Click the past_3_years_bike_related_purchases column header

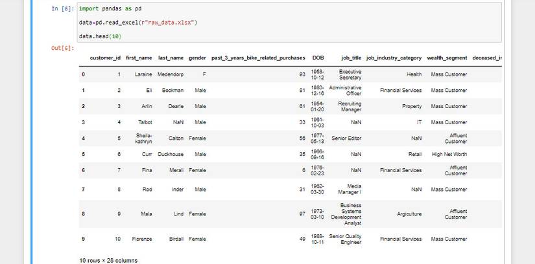pyautogui.click(x=258, y=58)
